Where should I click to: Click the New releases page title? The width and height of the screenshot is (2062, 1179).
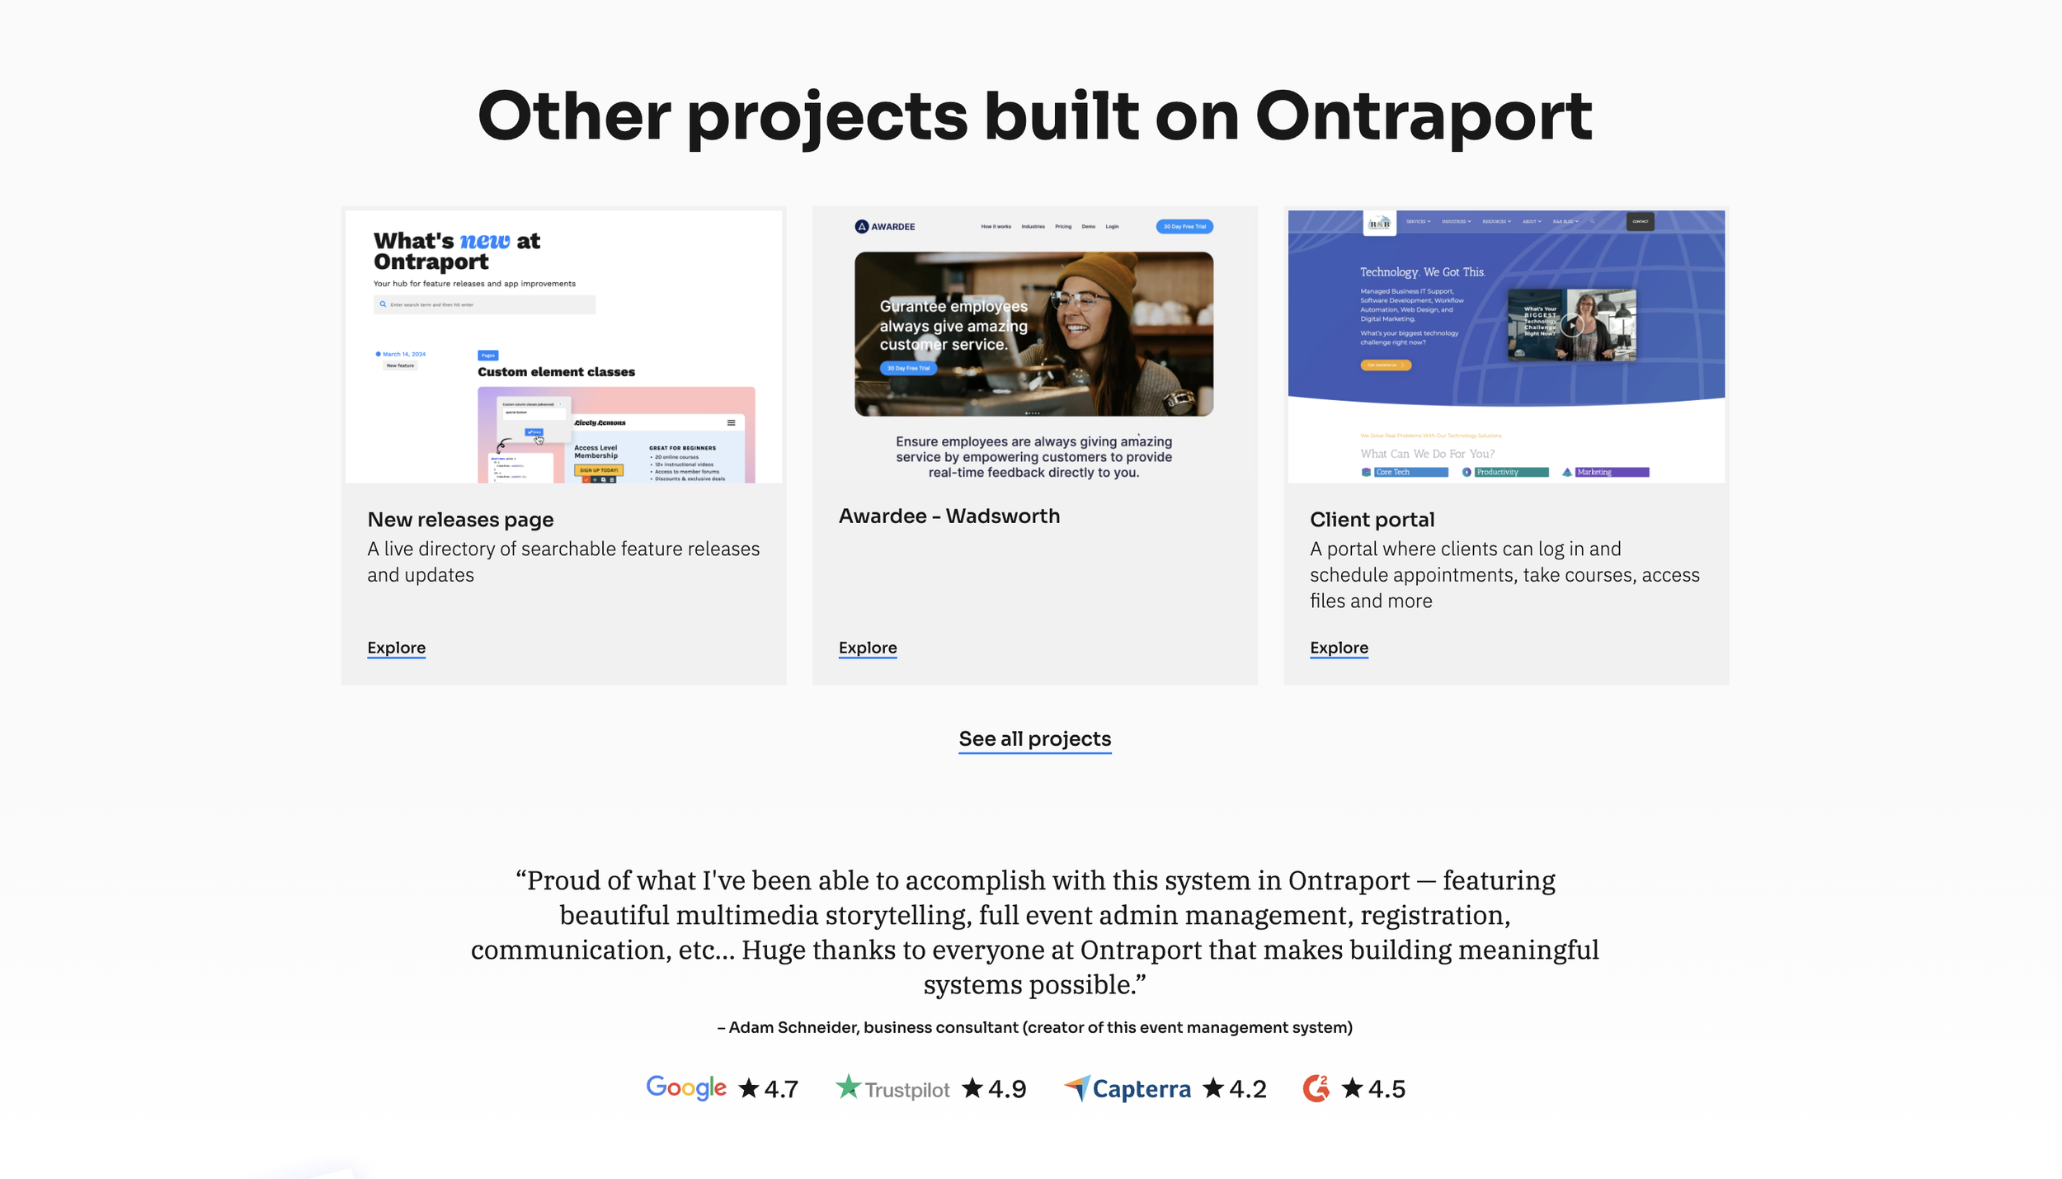click(x=459, y=520)
